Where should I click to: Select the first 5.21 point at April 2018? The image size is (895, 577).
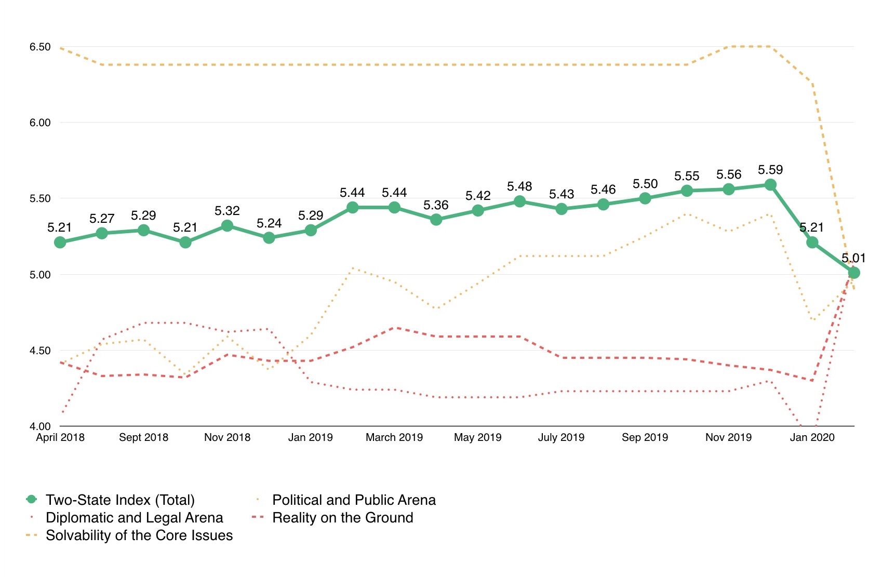coord(60,243)
